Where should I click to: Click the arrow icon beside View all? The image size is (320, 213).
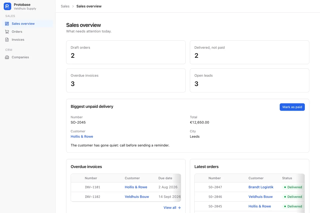[x=179, y=208]
